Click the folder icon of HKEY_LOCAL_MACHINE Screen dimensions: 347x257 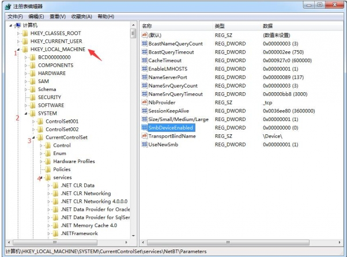[25, 50]
